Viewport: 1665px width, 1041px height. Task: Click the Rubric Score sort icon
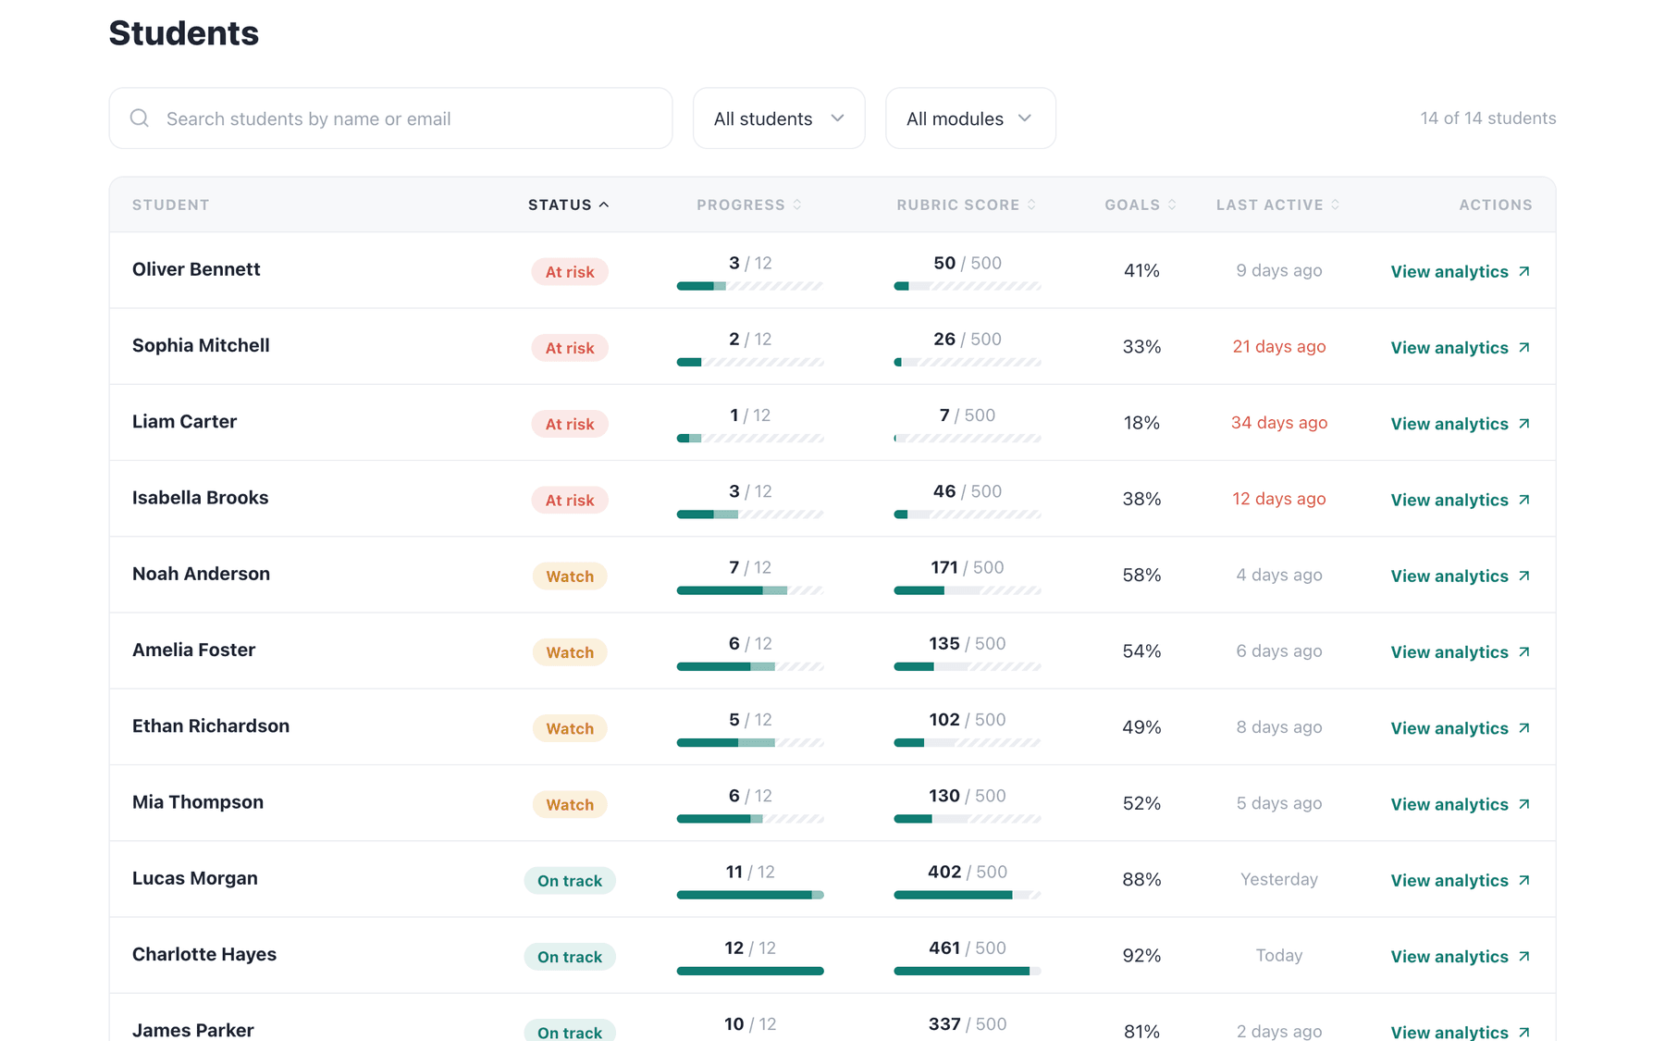tap(1031, 204)
